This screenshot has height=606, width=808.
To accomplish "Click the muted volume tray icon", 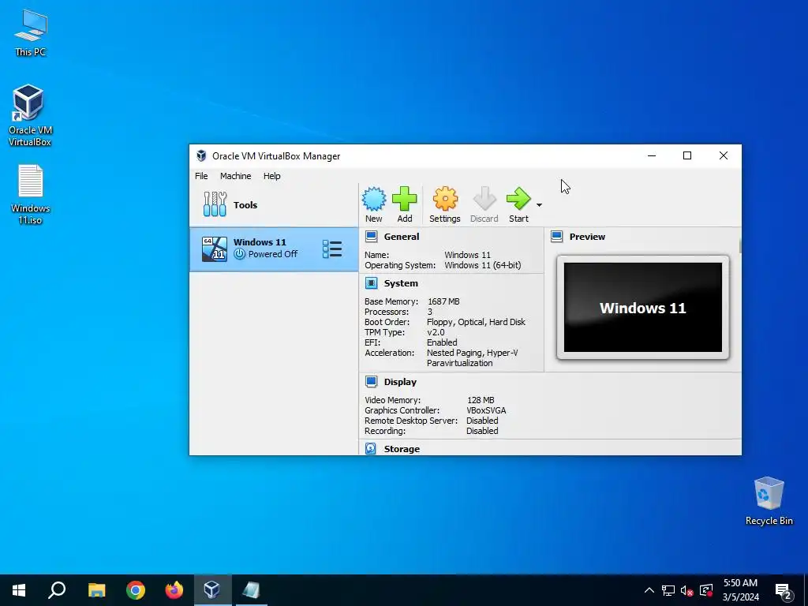I will pyautogui.click(x=687, y=590).
